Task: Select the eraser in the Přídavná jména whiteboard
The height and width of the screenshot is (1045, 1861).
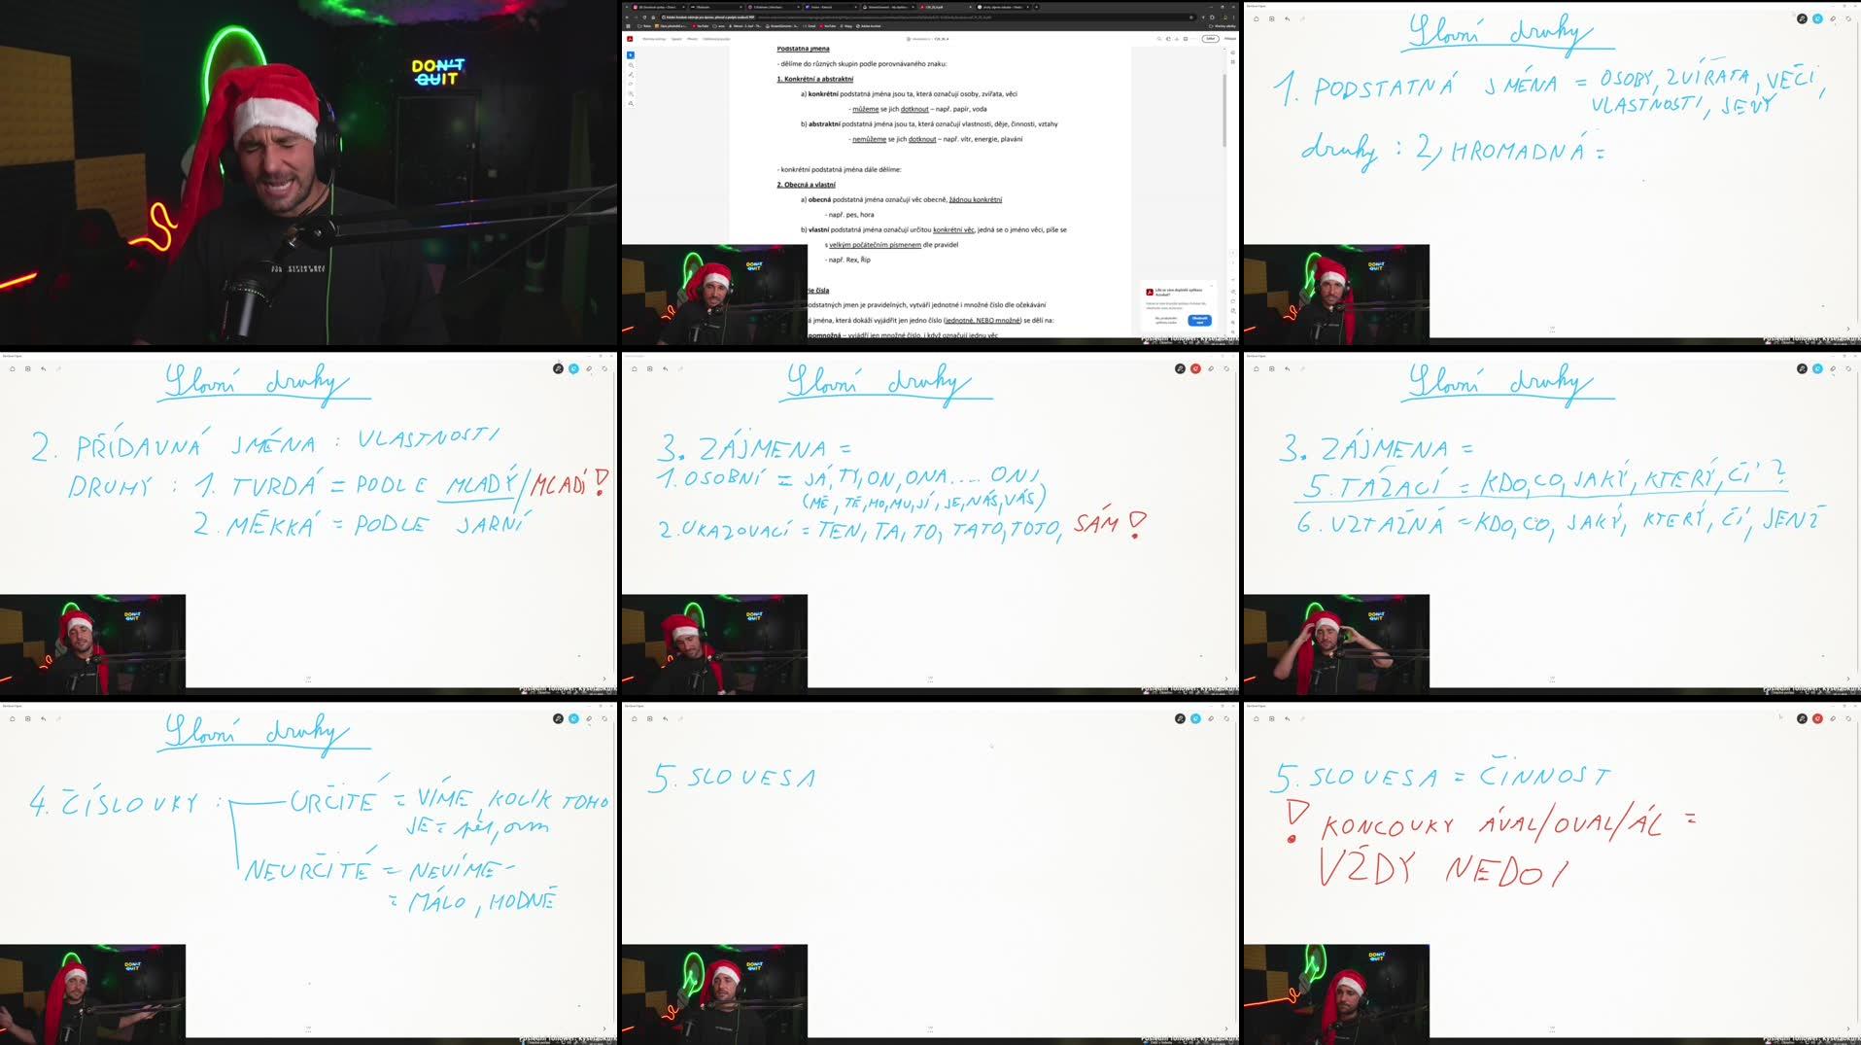Action: (589, 368)
